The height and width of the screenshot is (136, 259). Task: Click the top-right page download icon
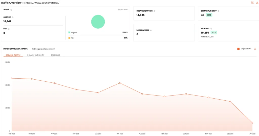pyautogui.click(x=257, y=3)
